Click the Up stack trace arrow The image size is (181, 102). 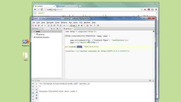36,84
